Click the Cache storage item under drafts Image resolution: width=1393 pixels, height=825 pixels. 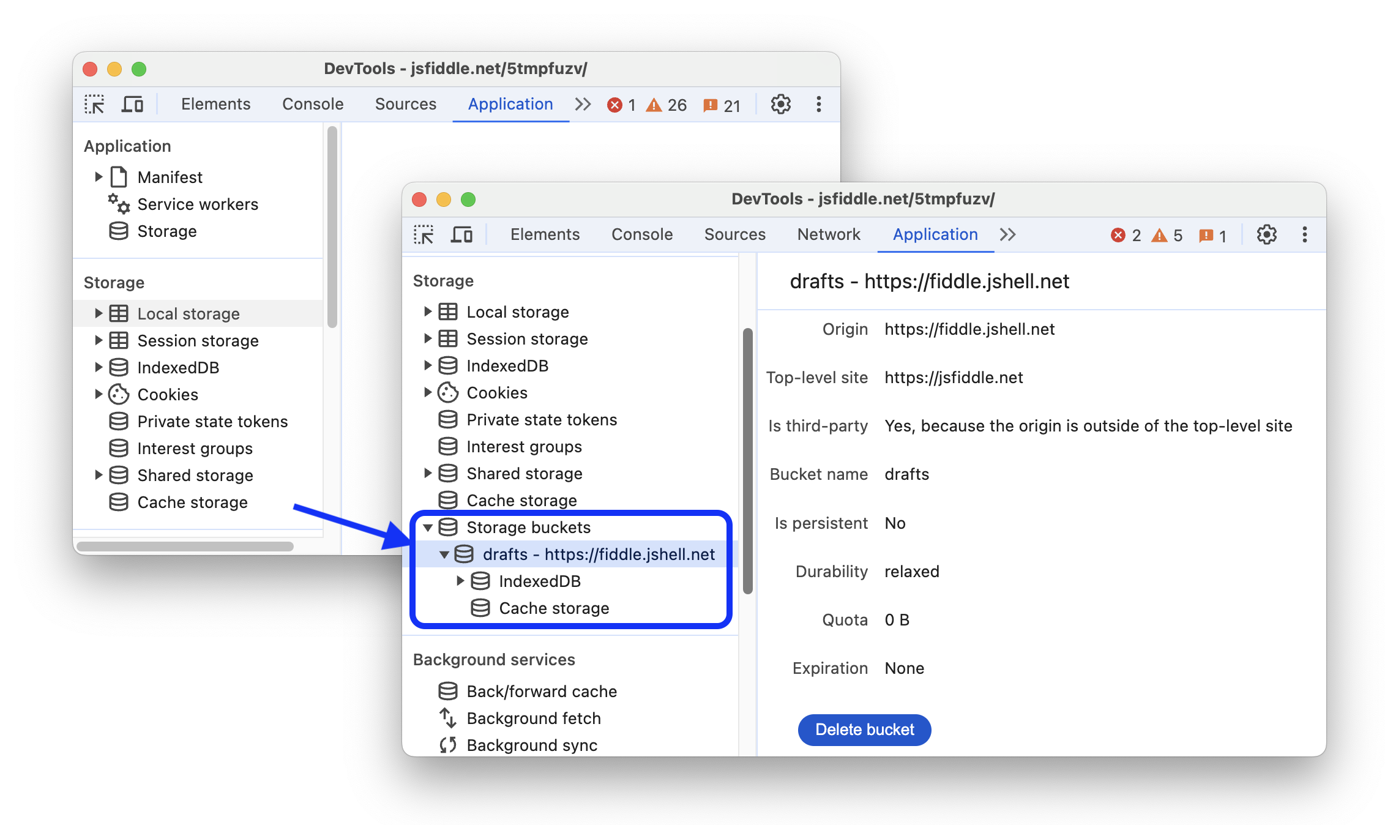pos(551,607)
